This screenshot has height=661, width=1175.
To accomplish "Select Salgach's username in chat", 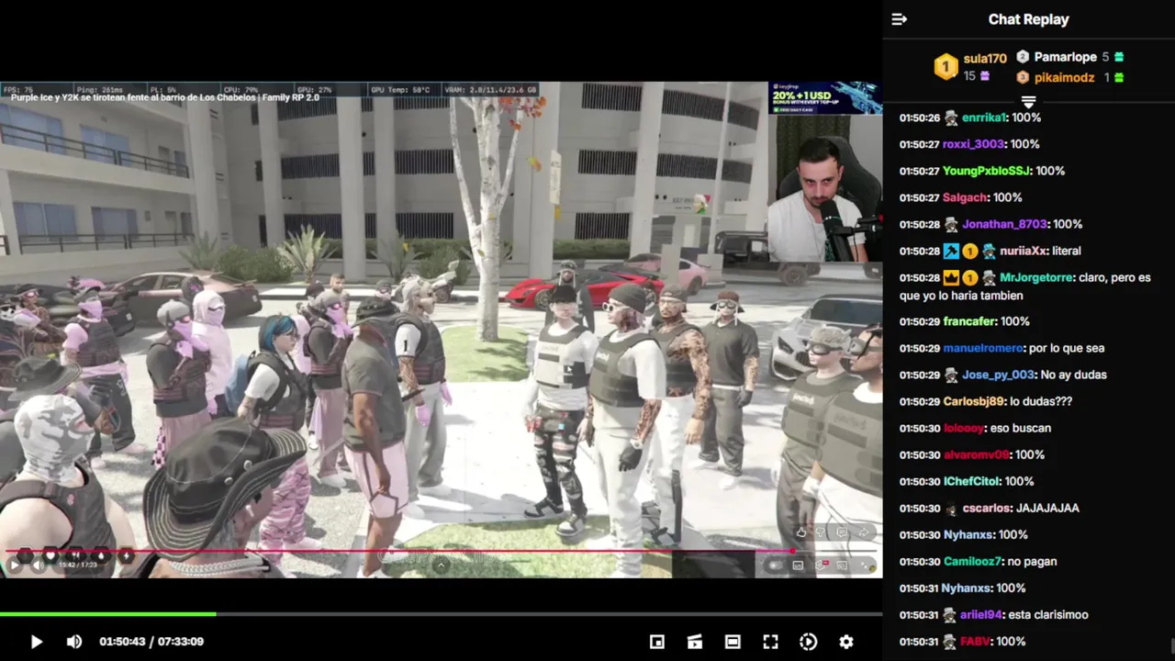I will click(x=965, y=197).
